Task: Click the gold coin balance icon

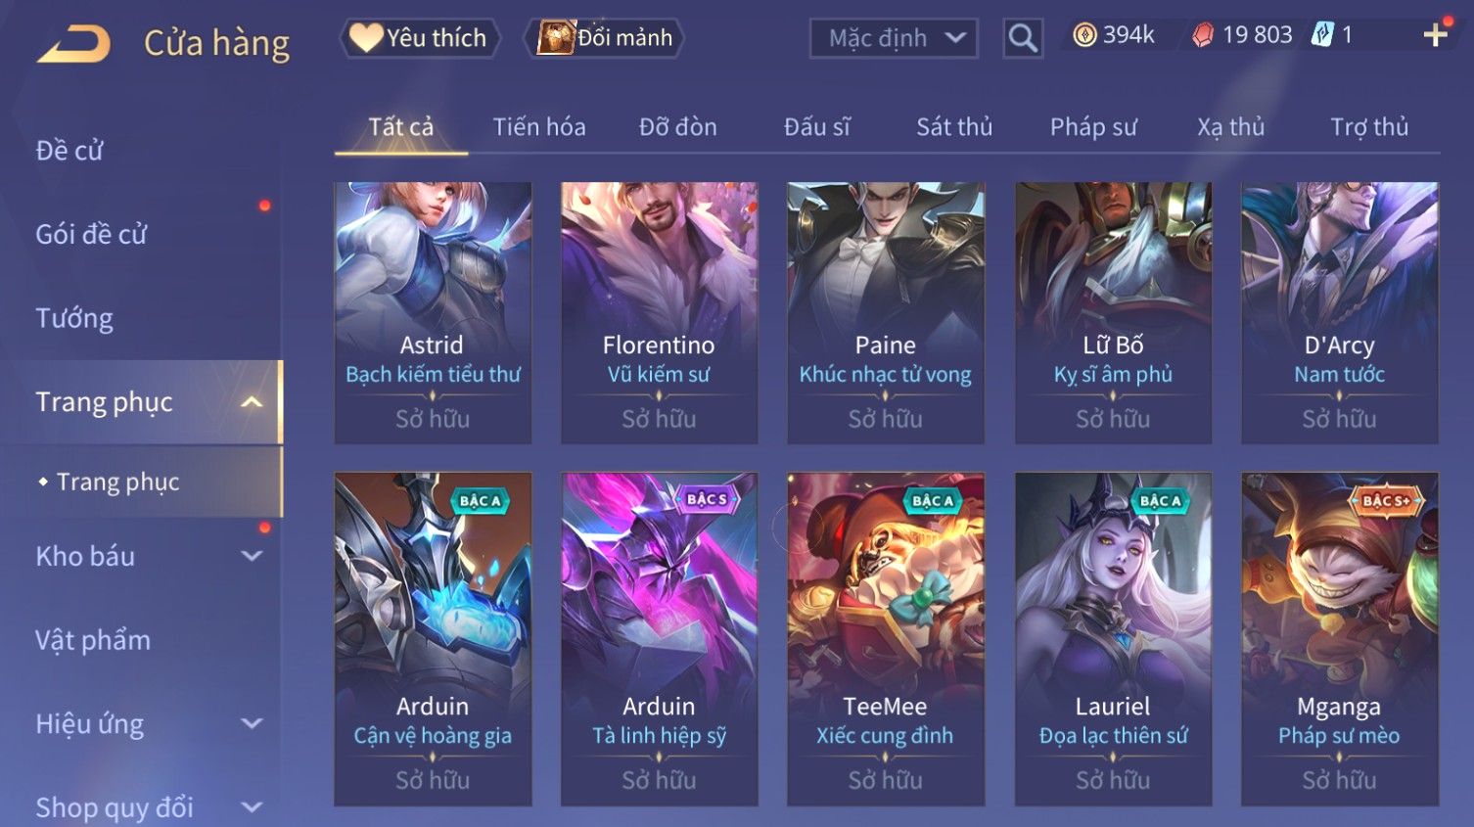Action: coord(1084,35)
